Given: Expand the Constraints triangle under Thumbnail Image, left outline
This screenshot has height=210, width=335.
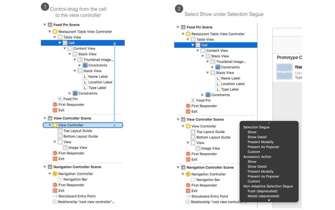Looking at the screenshot, I should point(80,65).
